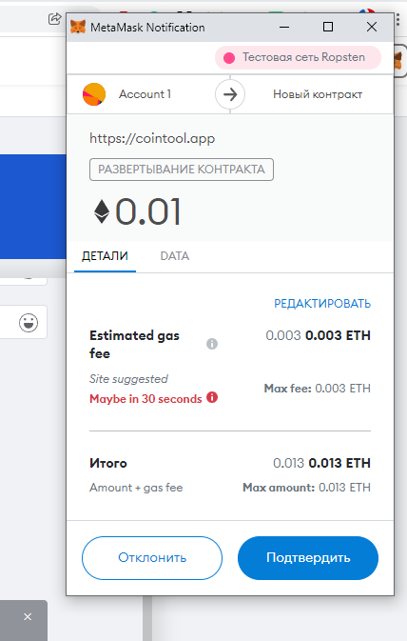Dismiss the gray bar with the X at bottom-left
The width and height of the screenshot is (407, 641).
tap(28, 616)
